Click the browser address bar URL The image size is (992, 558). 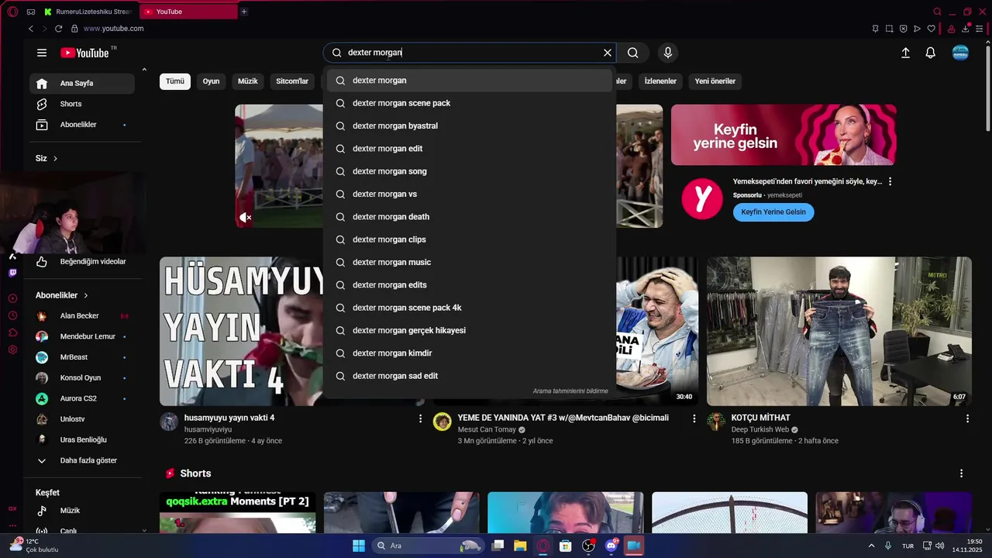113,29
